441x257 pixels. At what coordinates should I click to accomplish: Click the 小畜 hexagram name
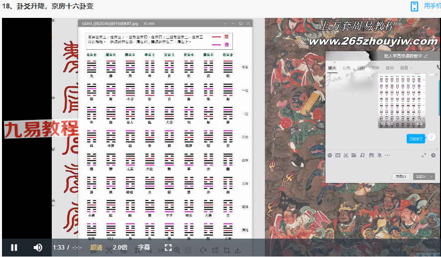pyautogui.click(x=130, y=99)
